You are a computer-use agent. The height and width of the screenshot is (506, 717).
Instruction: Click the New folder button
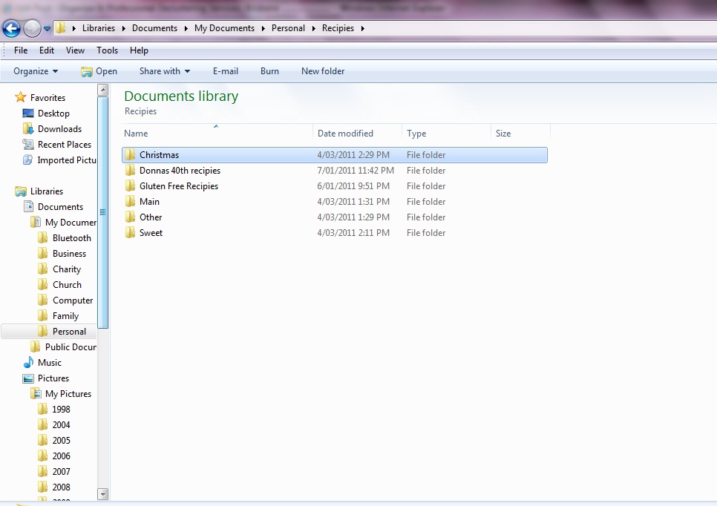pyautogui.click(x=323, y=71)
